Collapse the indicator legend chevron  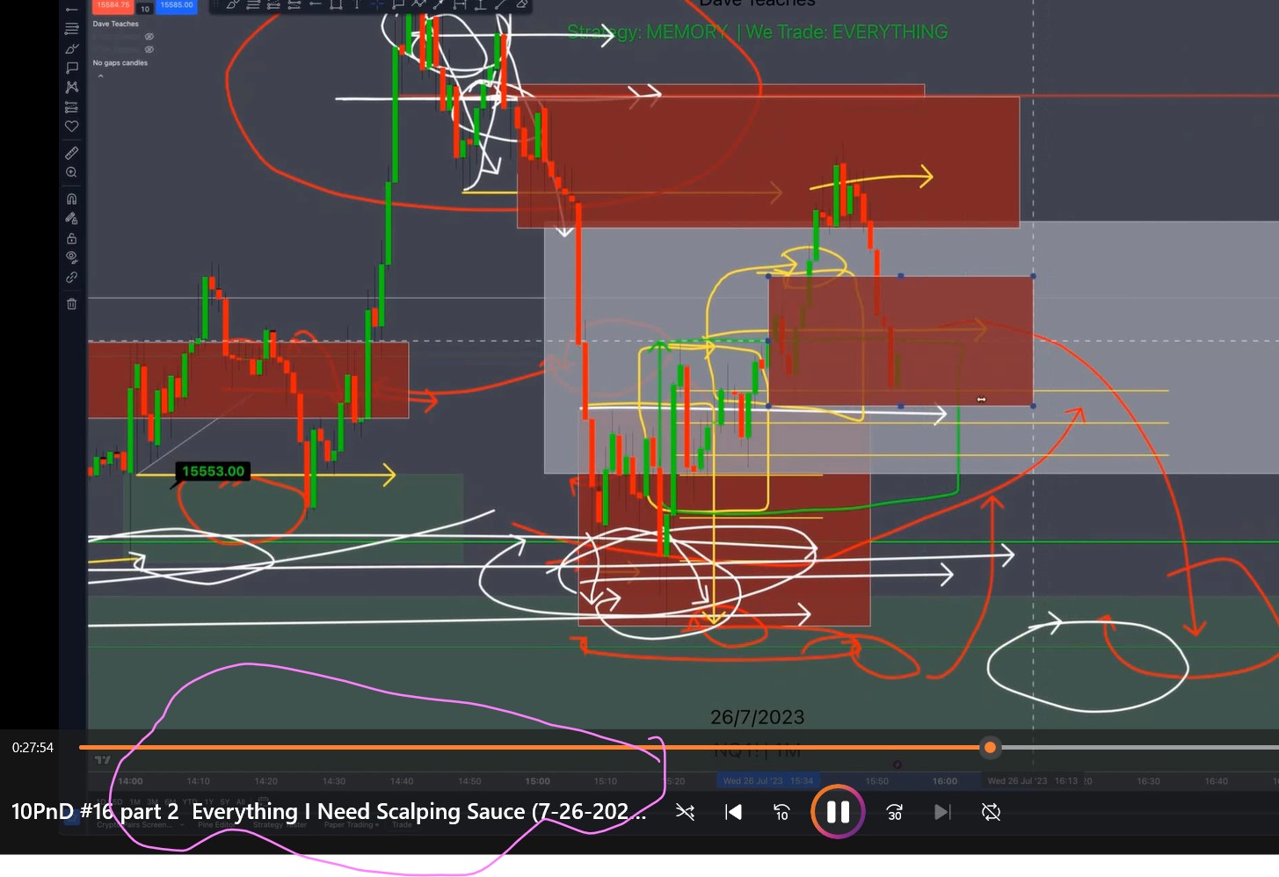[100, 76]
